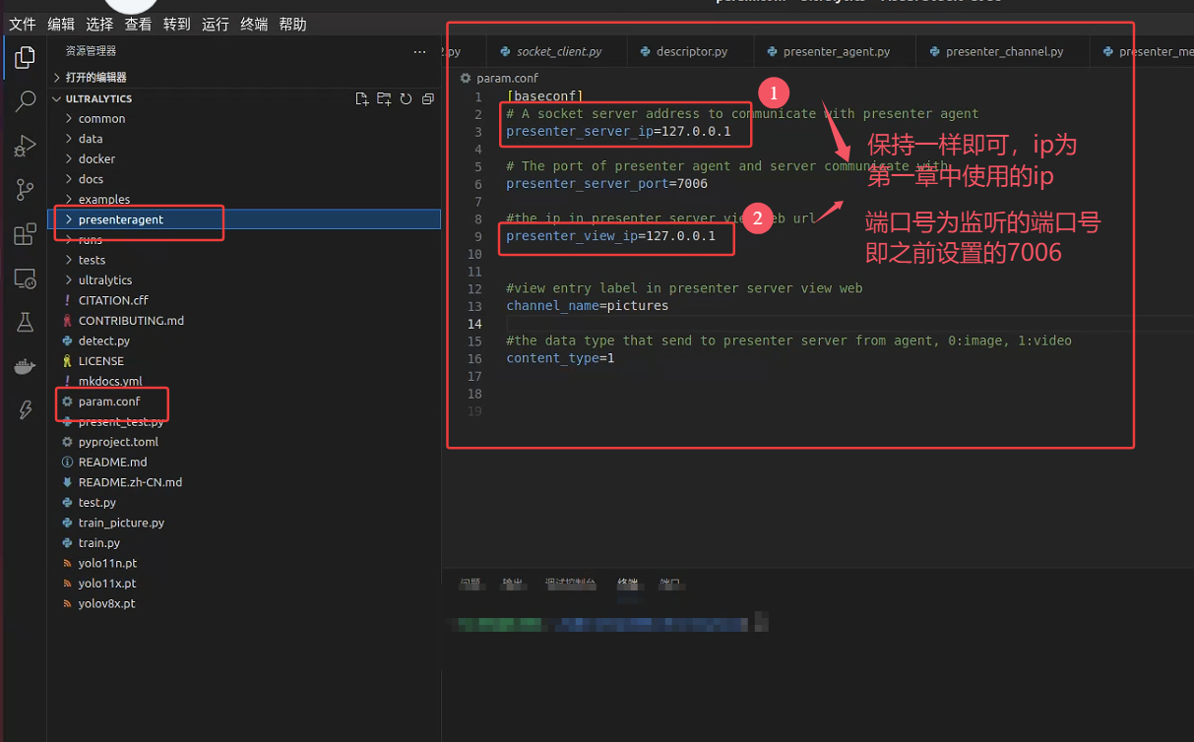Open the Source Control view
The height and width of the screenshot is (742, 1194).
[25, 190]
